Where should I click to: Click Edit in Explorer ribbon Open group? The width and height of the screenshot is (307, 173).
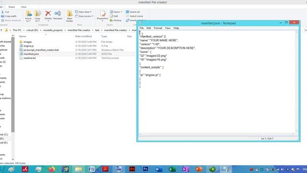114,16
